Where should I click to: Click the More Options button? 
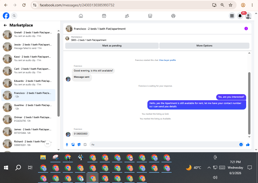[204, 46]
